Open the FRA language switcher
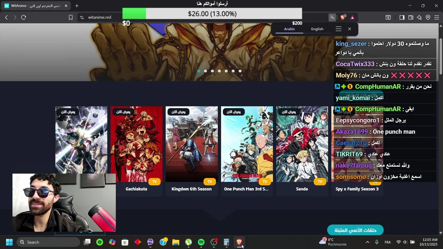The height and width of the screenshot is (249, 443). [x=388, y=242]
